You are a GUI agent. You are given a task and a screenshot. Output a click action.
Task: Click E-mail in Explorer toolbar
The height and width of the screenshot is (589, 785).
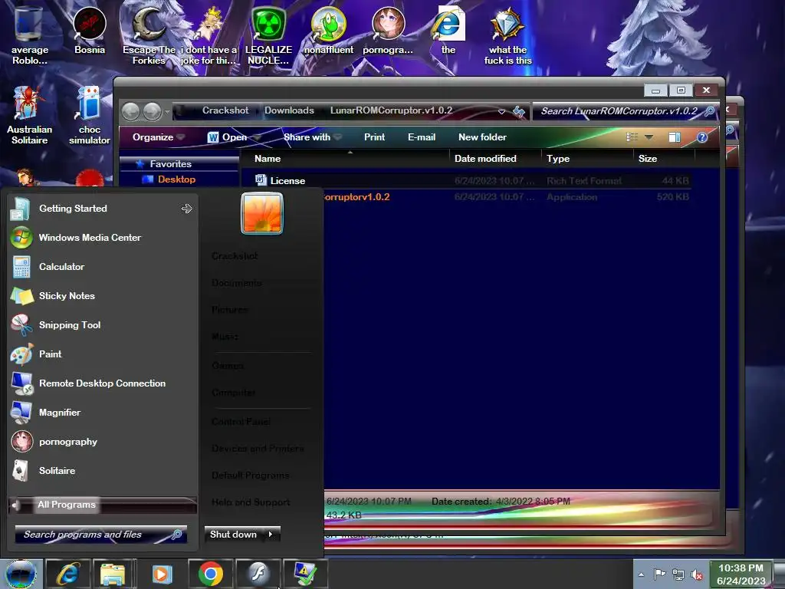(421, 137)
